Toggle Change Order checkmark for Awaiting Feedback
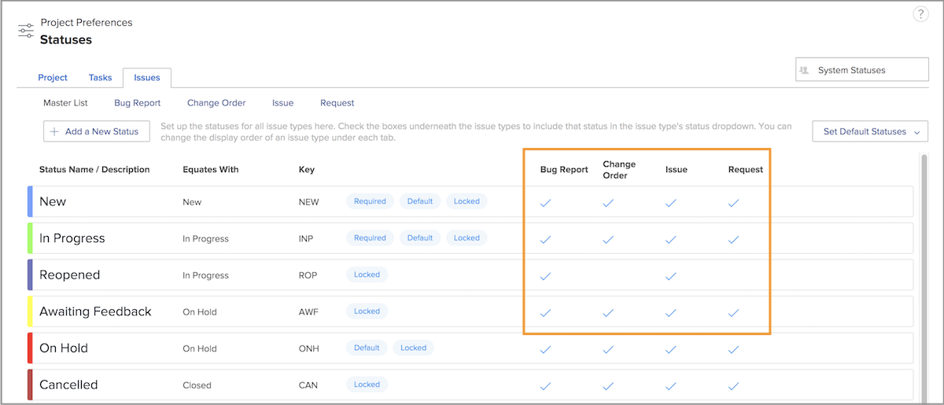This screenshot has height=405, width=944. coord(608,312)
